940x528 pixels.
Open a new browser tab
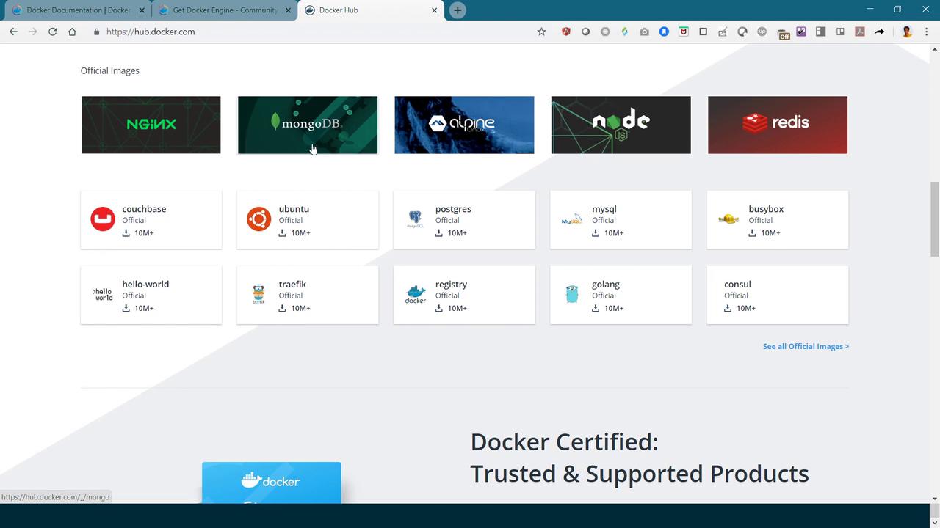[458, 10]
